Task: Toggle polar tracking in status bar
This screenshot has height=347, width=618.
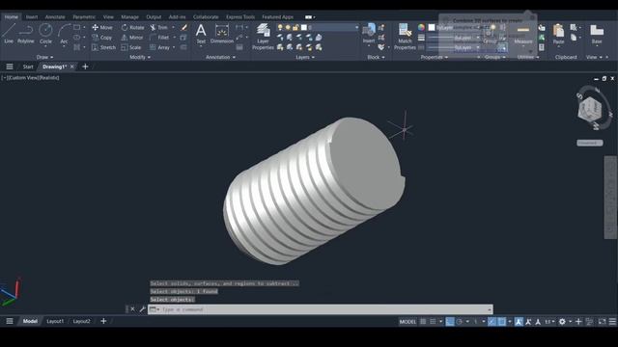Action: [x=460, y=321]
